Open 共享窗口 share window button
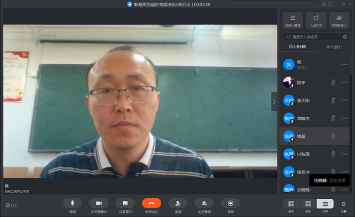 [x=125, y=203]
